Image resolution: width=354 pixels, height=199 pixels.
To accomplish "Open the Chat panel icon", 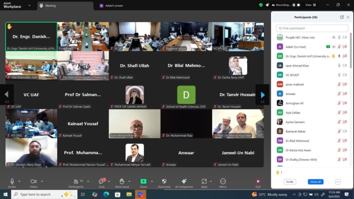I will pyautogui.click(x=101, y=181).
